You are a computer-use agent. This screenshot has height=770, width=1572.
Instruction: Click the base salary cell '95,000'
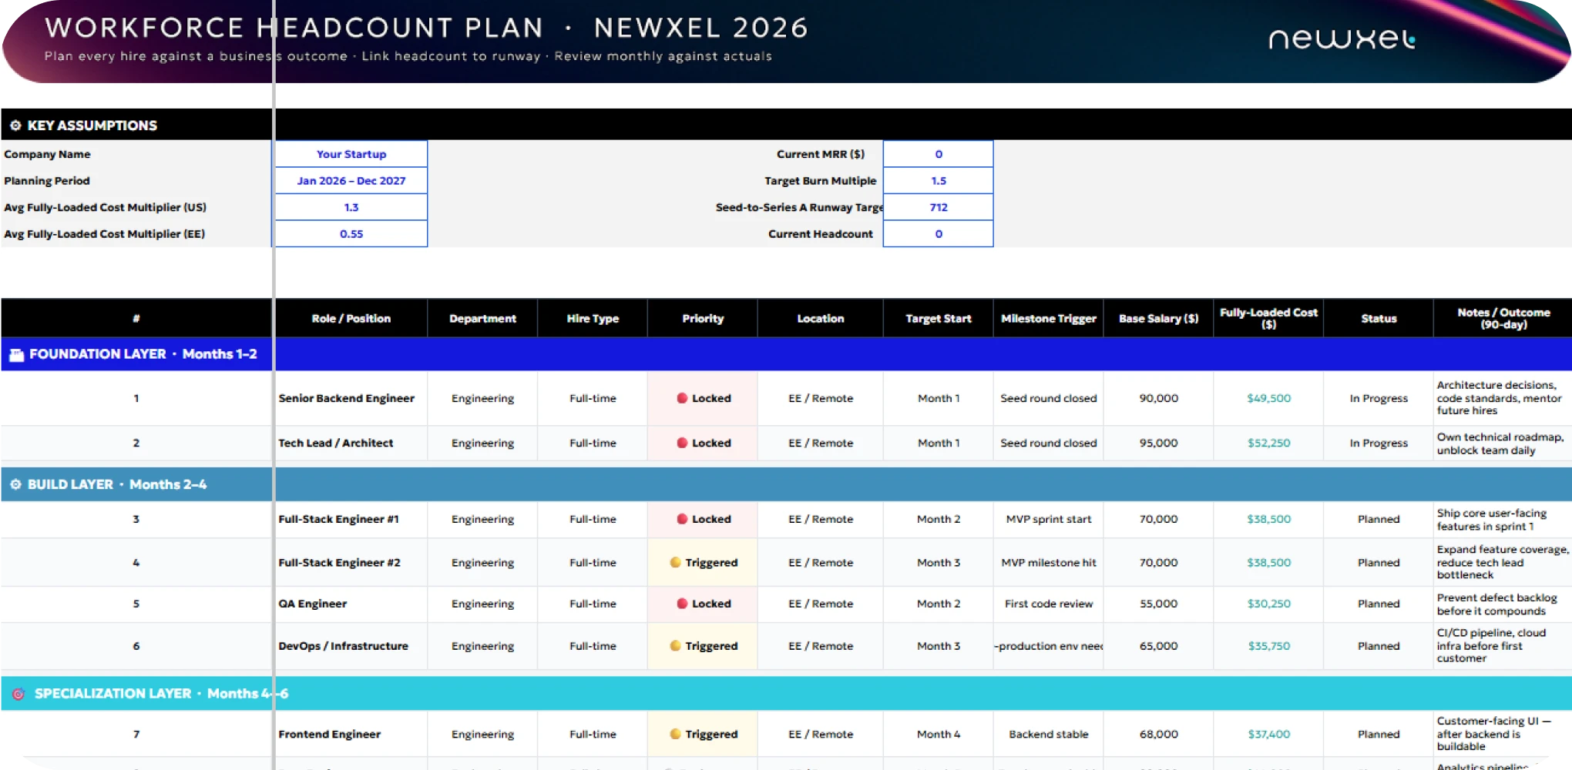pos(1159,443)
